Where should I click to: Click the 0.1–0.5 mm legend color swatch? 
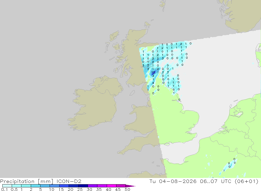tap(7, 186)
